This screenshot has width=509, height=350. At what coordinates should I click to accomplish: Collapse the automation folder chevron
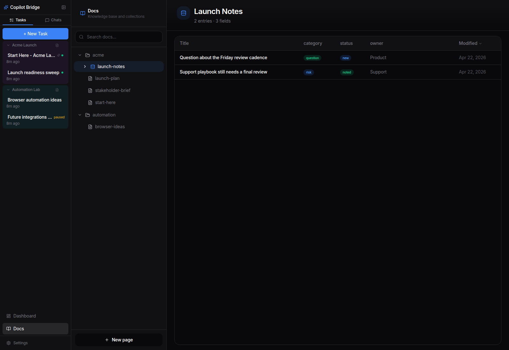80,115
